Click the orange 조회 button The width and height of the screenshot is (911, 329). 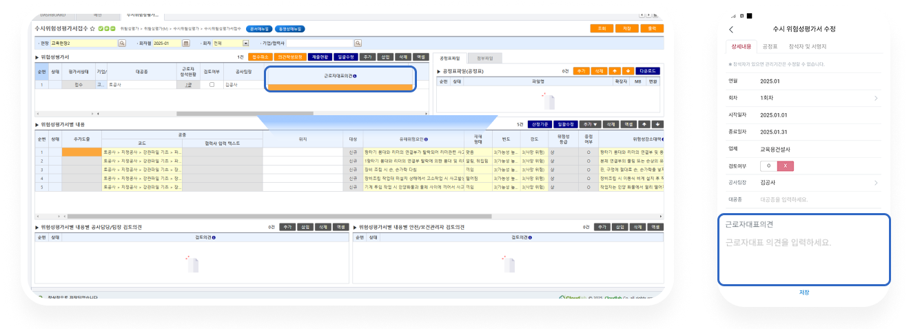(x=602, y=28)
